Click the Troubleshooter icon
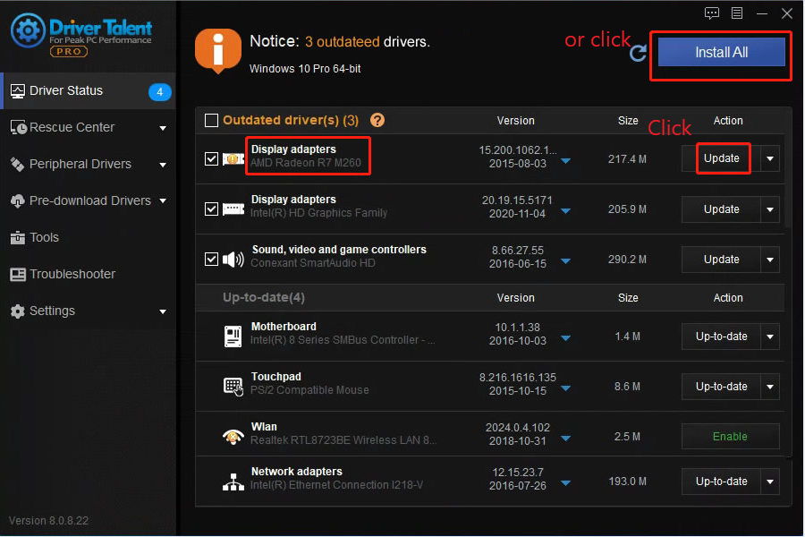Image resolution: width=805 pixels, height=537 pixels. (x=18, y=275)
